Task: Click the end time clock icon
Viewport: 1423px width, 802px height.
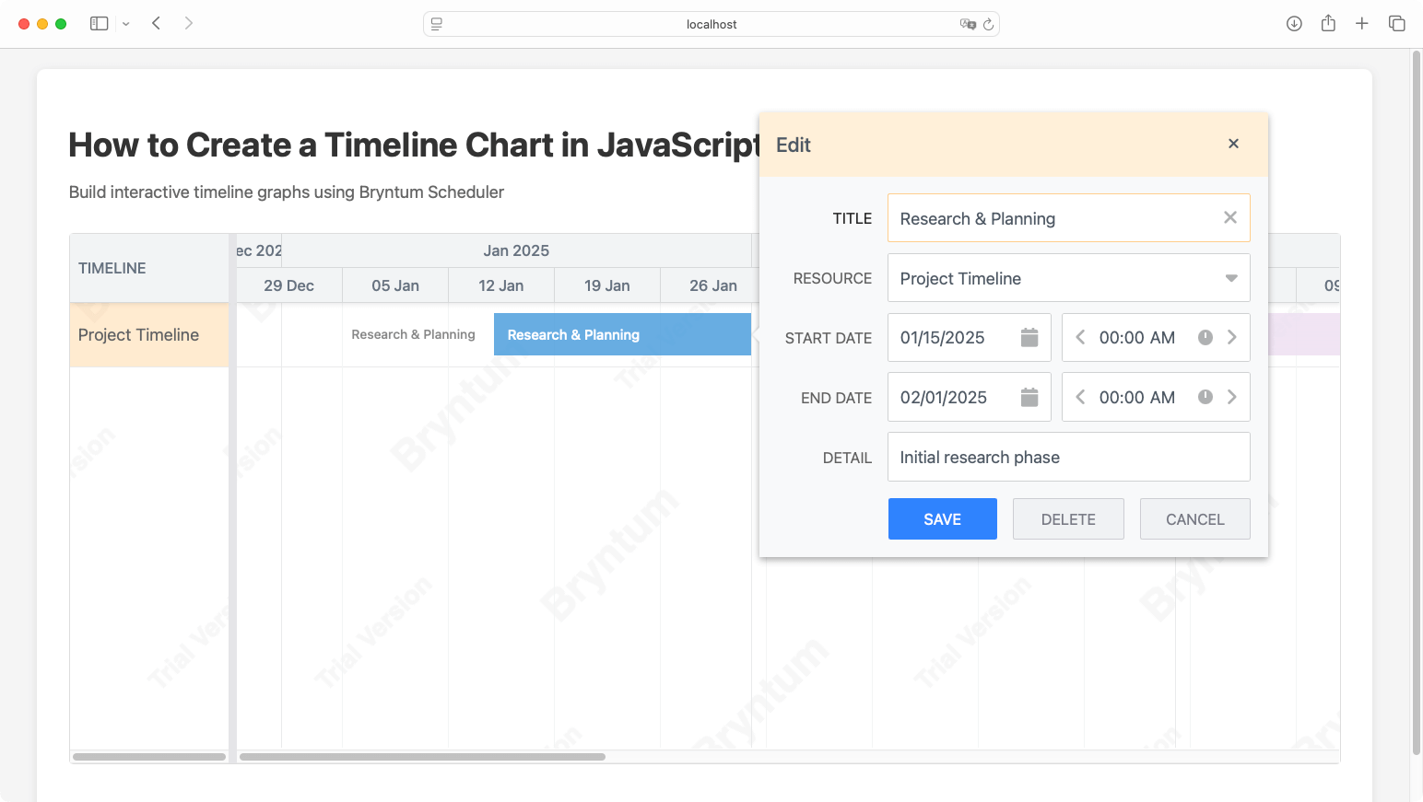Action: [1205, 398]
